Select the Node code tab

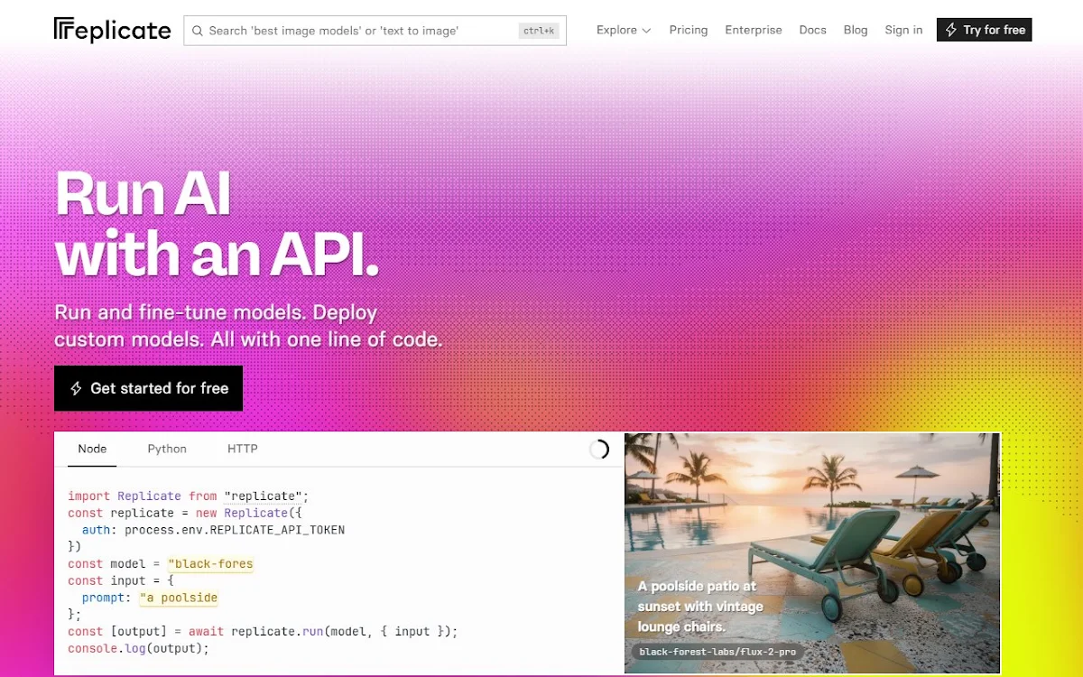92,449
